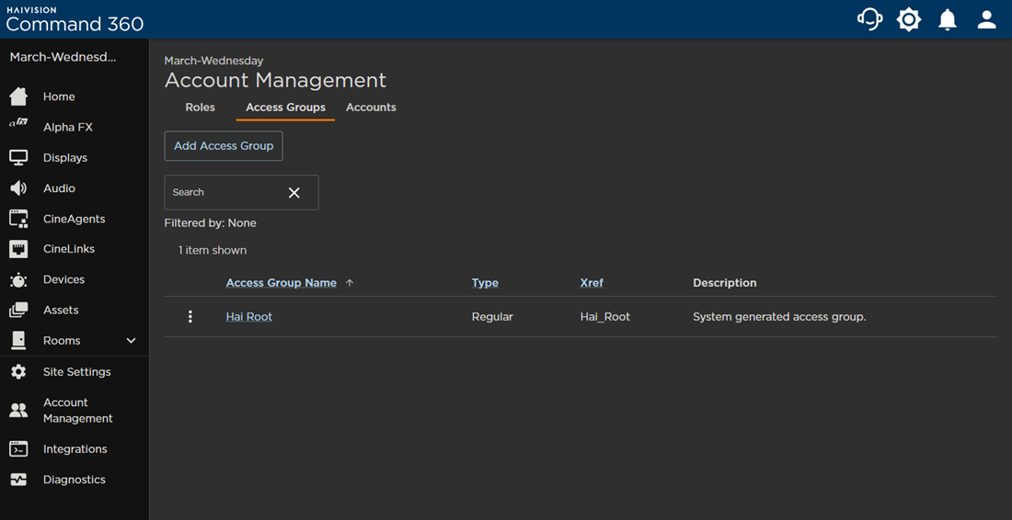This screenshot has width=1012, height=520.
Task: Click 'Filtered by: None' text
Action: click(x=211, y=223)
